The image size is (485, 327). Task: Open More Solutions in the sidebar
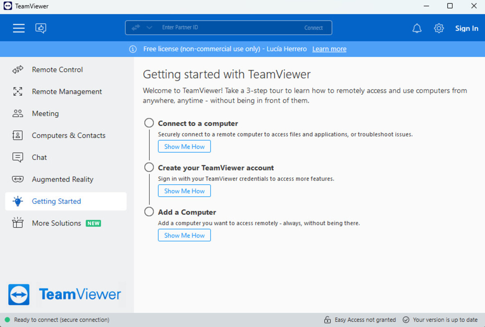[56, 223]
